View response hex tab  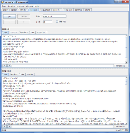(x=22, y=74)
